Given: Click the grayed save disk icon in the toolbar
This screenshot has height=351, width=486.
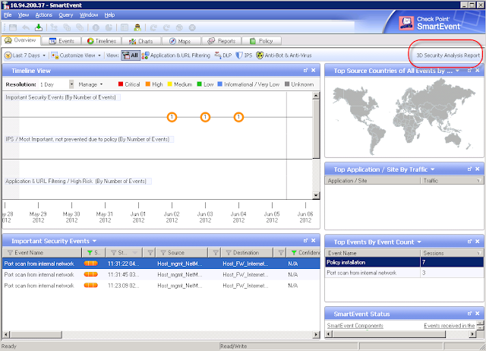Looking at the screenshot, I should pos(13,27).
